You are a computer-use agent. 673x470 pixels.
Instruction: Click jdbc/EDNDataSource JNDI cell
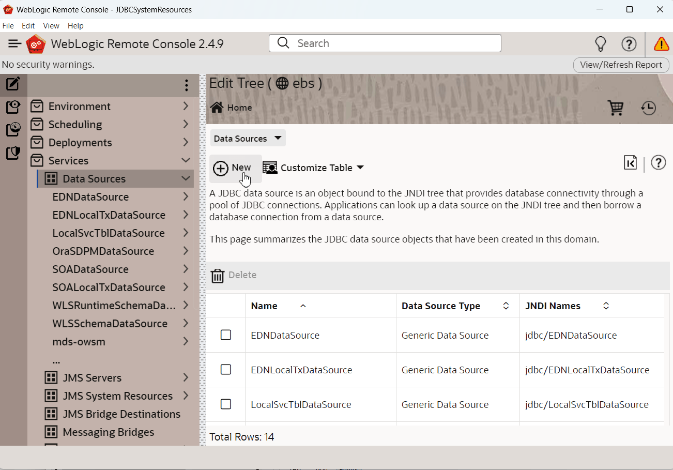point(571,335)
